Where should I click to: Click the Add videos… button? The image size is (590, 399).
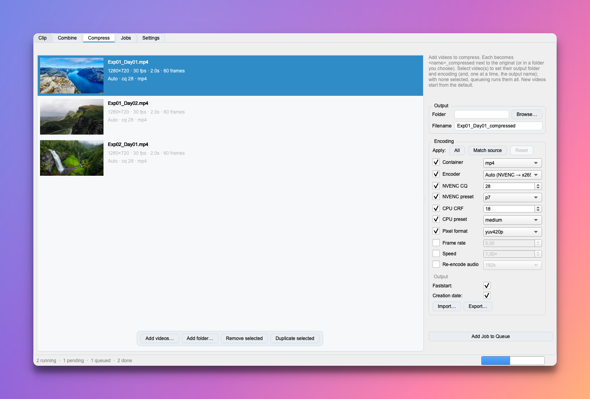(x=159, y=338)
